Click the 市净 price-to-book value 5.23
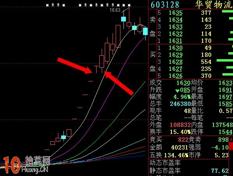The image size is (233, 176). tap(222, 155)
